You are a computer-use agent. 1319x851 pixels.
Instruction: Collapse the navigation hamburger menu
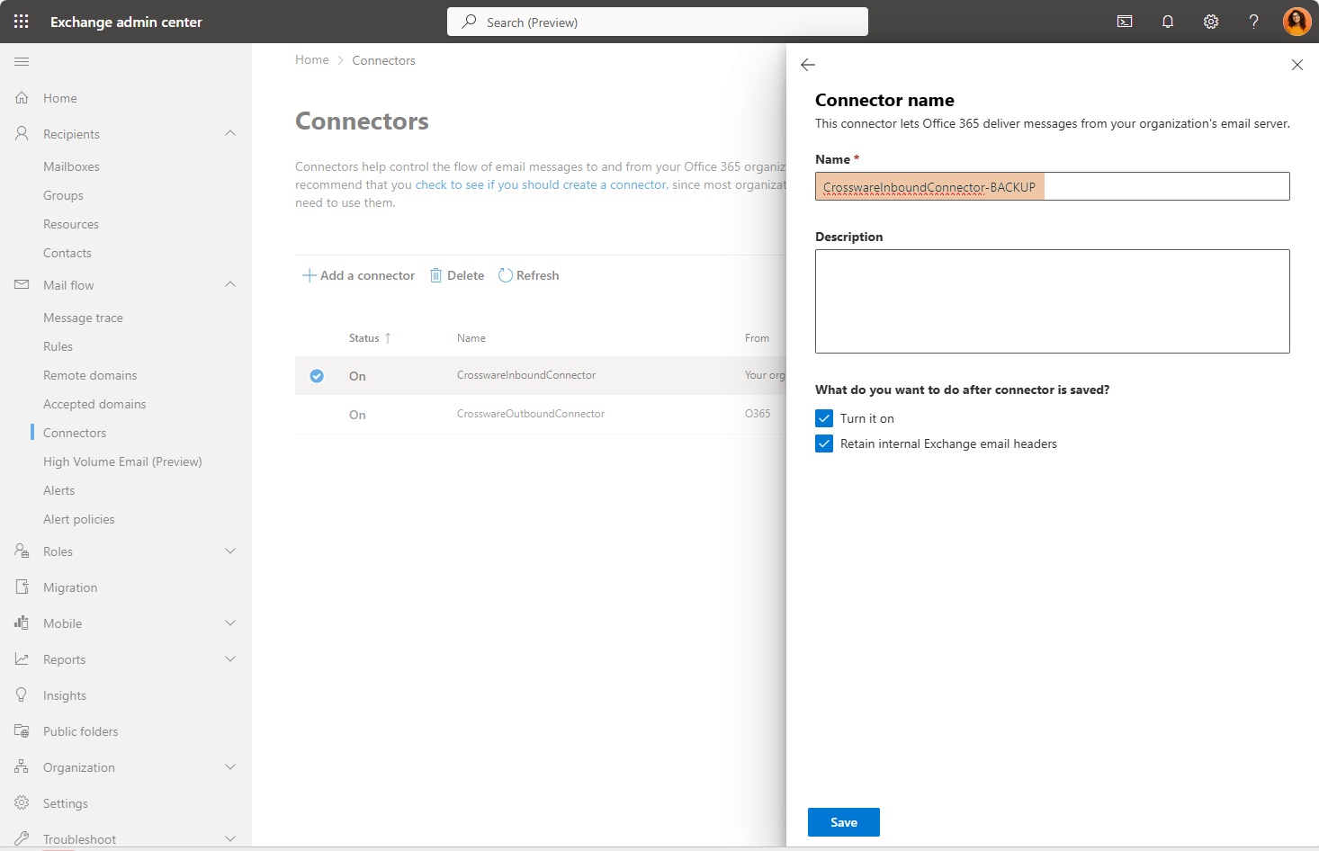[x=22, y=61]
